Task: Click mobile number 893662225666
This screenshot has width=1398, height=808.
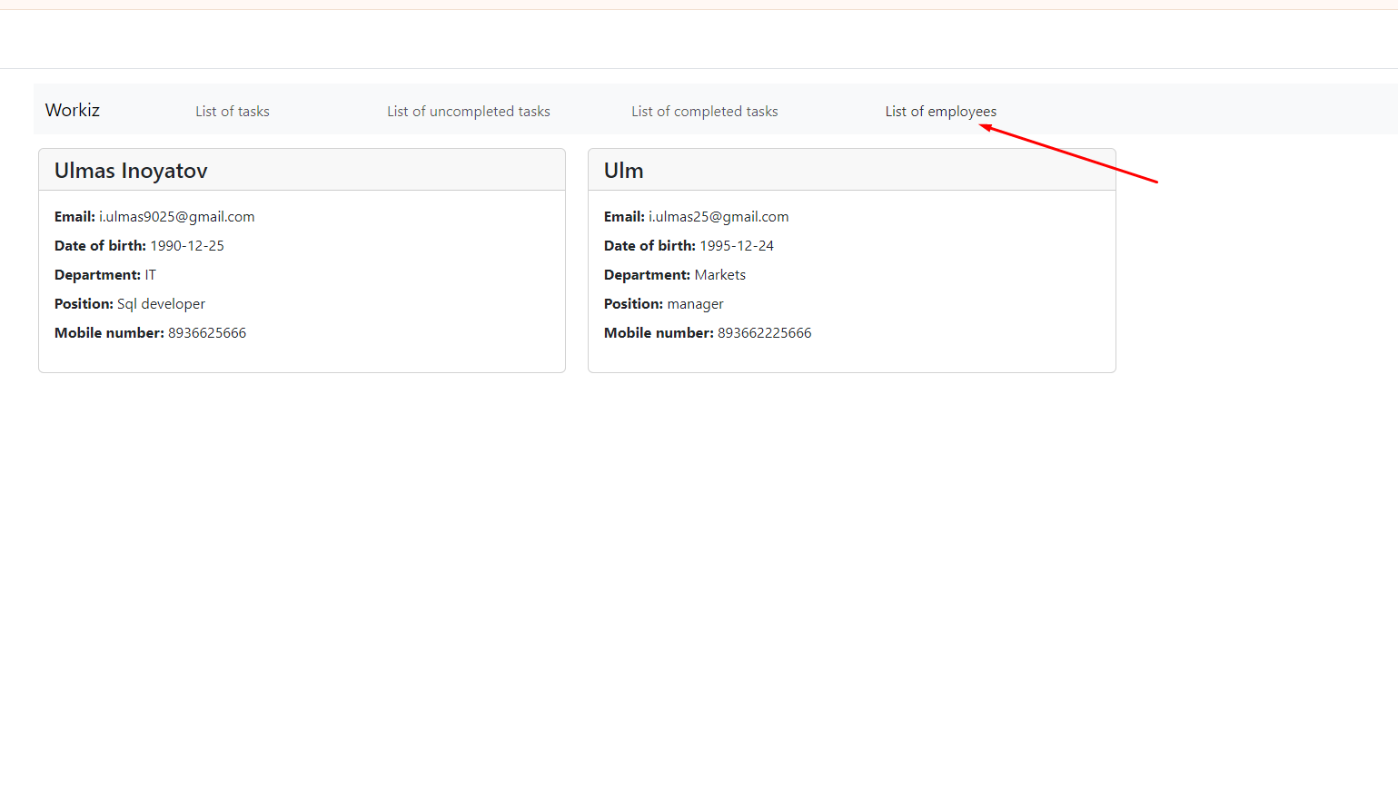Action: 765,333
